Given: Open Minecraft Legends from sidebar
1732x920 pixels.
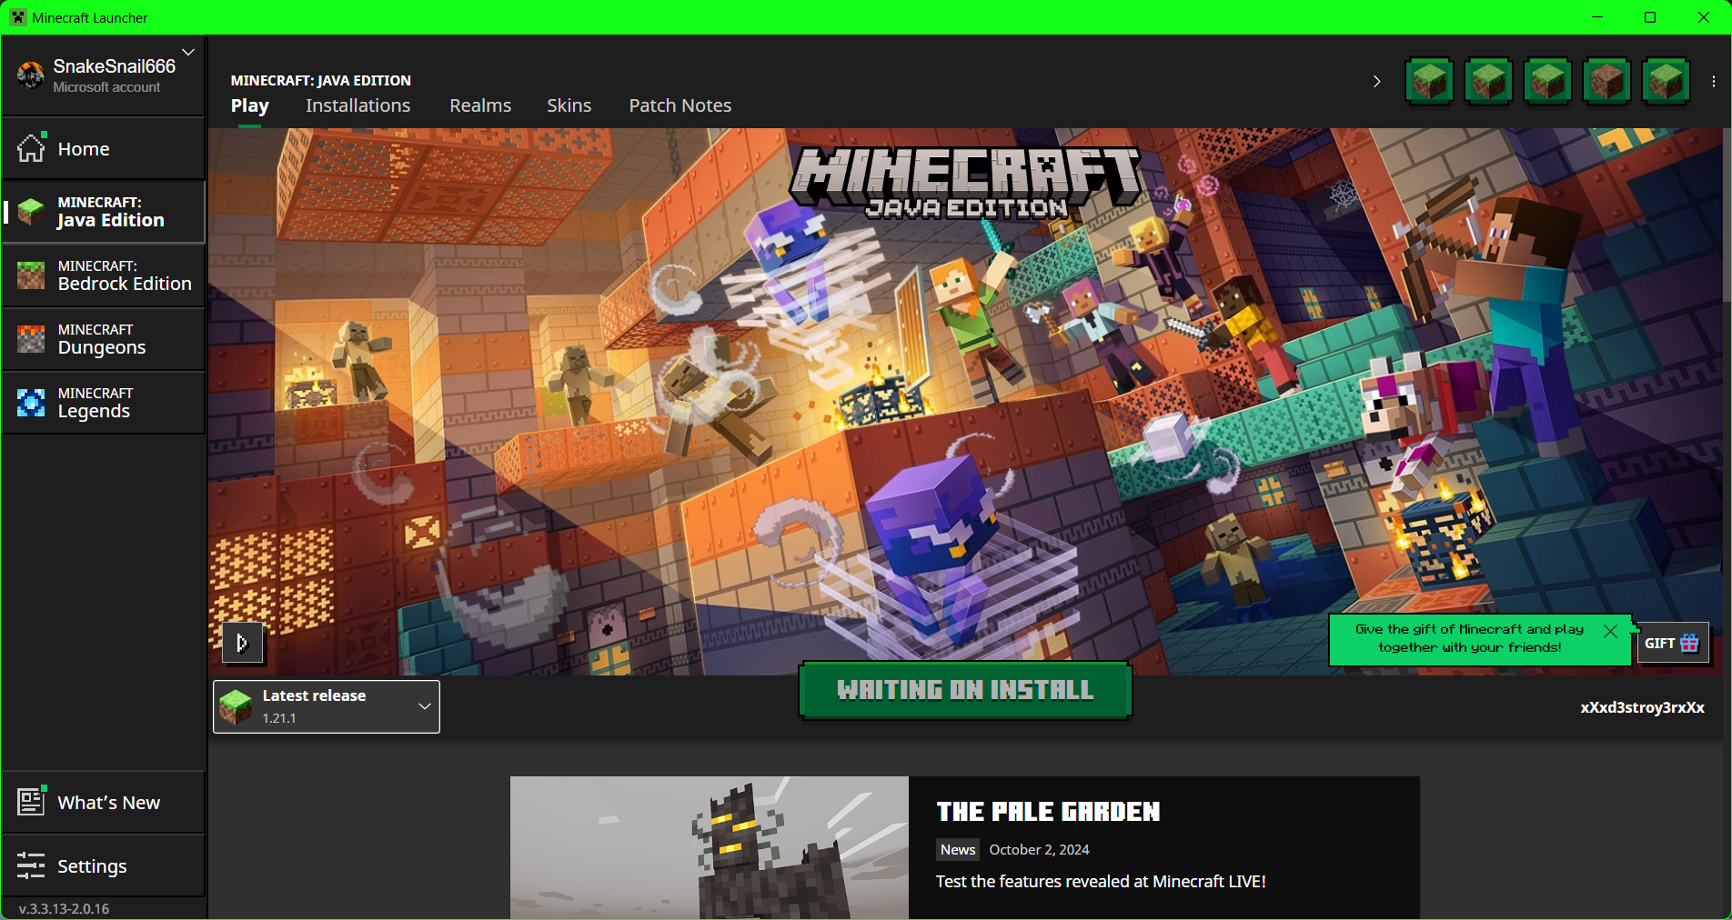Looking at the screenshot, I should point(104,403).
